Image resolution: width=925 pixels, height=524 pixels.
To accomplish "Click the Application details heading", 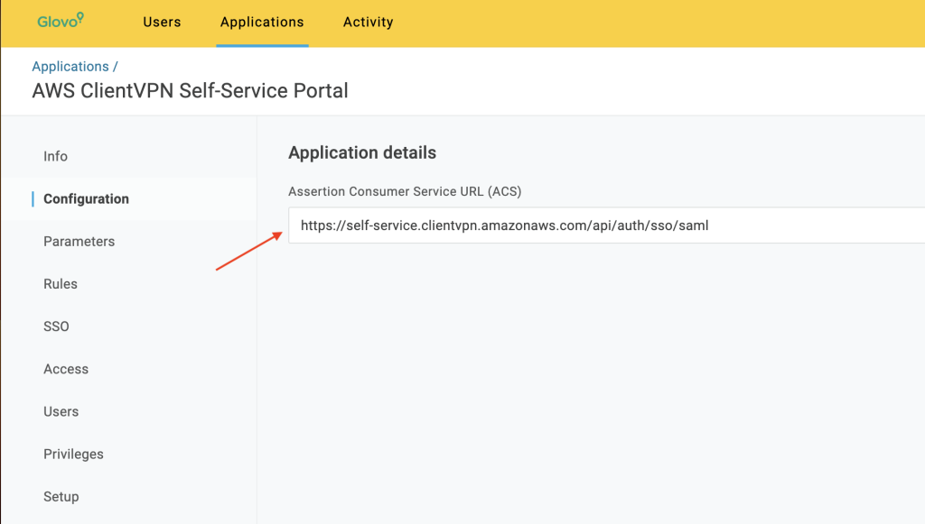I will 361,152.
